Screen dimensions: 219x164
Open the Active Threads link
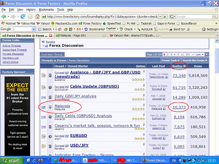(x=12, y=45)
